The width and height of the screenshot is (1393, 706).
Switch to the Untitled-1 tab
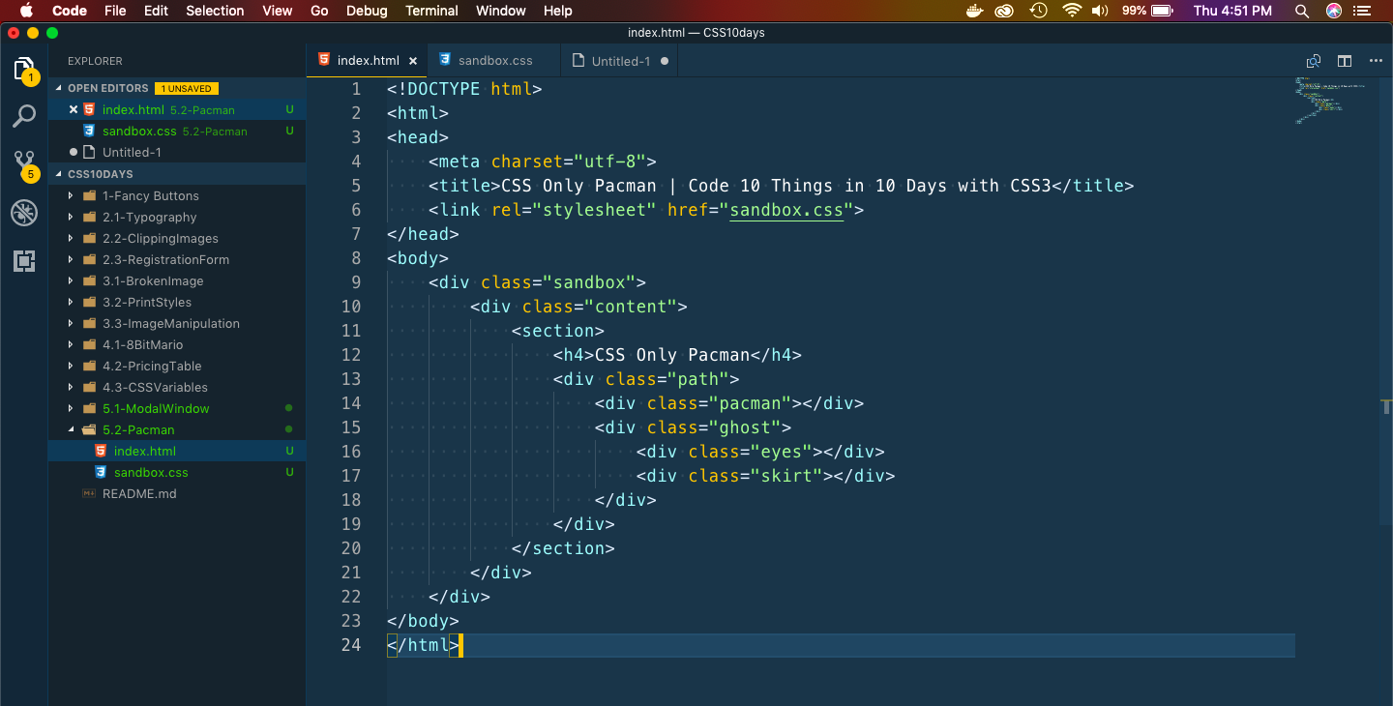(620, 61)
